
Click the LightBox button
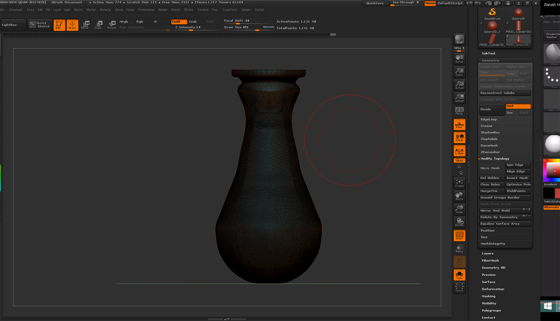tap(13, 25)
